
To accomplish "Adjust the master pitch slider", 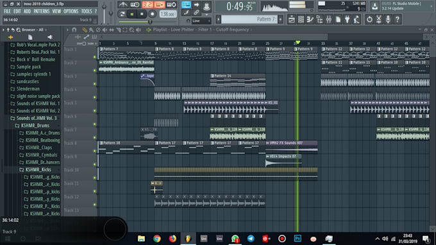I will (x=111, y=13).
